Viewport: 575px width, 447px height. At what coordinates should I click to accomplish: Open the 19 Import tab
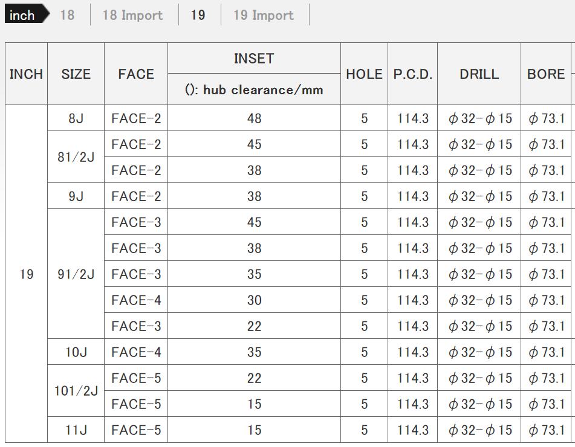264,15
